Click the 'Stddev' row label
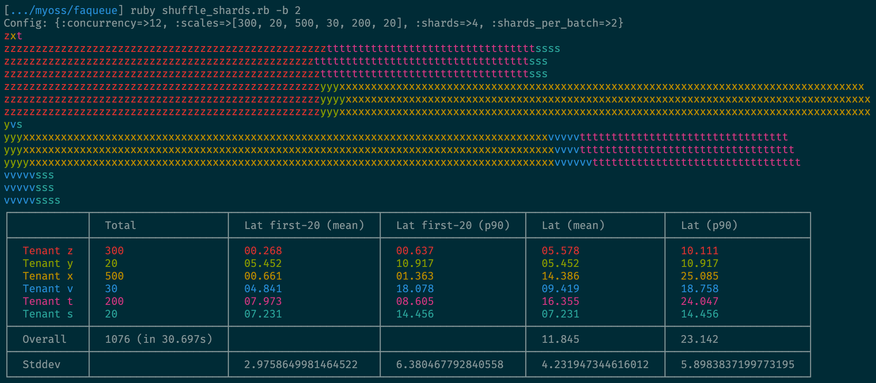This screenshot has width=876, height=383. pyautogui.click(x=42, y=364)
